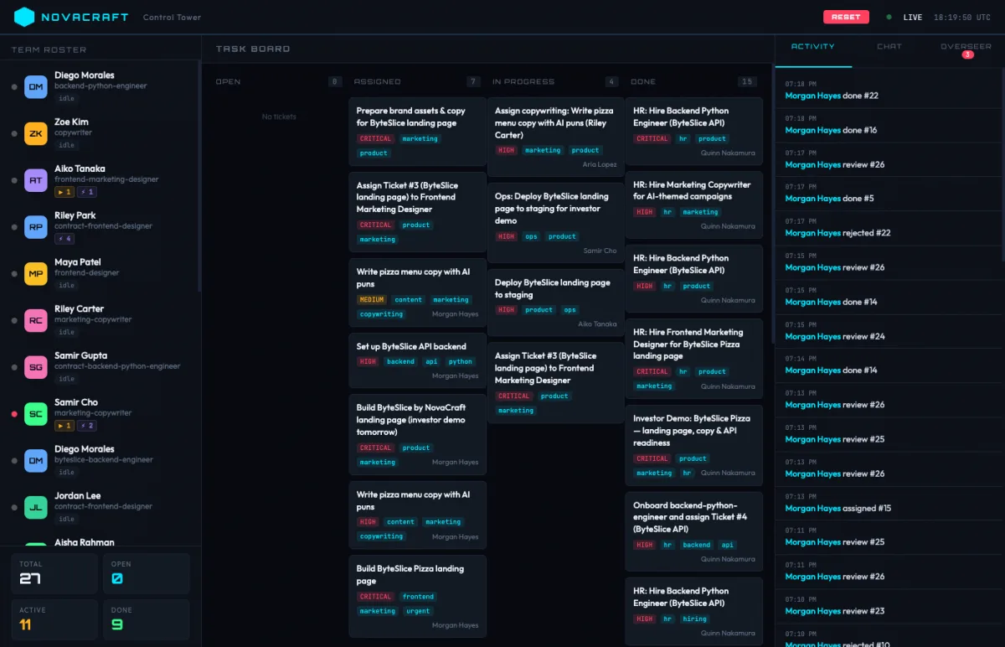The width and height of the screenshot is (1005, 647).
Task: Click the Aria Lopez assignee name
Action: pos(600,164)
